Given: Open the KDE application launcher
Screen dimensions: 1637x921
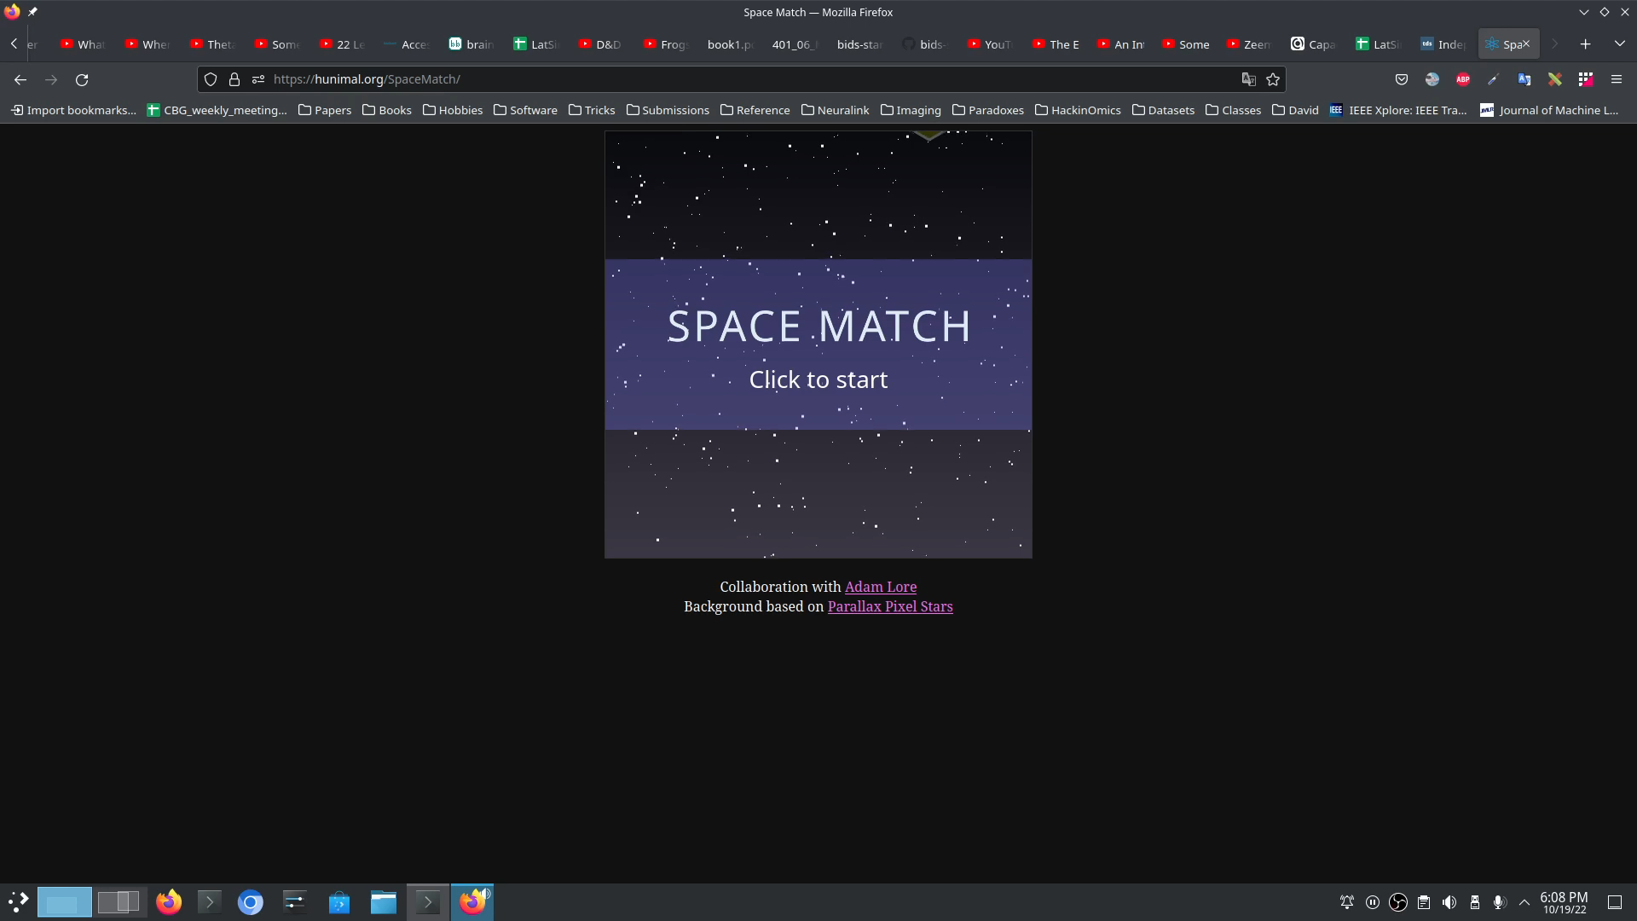Looking at the screenshot, I should pos(18,902).
